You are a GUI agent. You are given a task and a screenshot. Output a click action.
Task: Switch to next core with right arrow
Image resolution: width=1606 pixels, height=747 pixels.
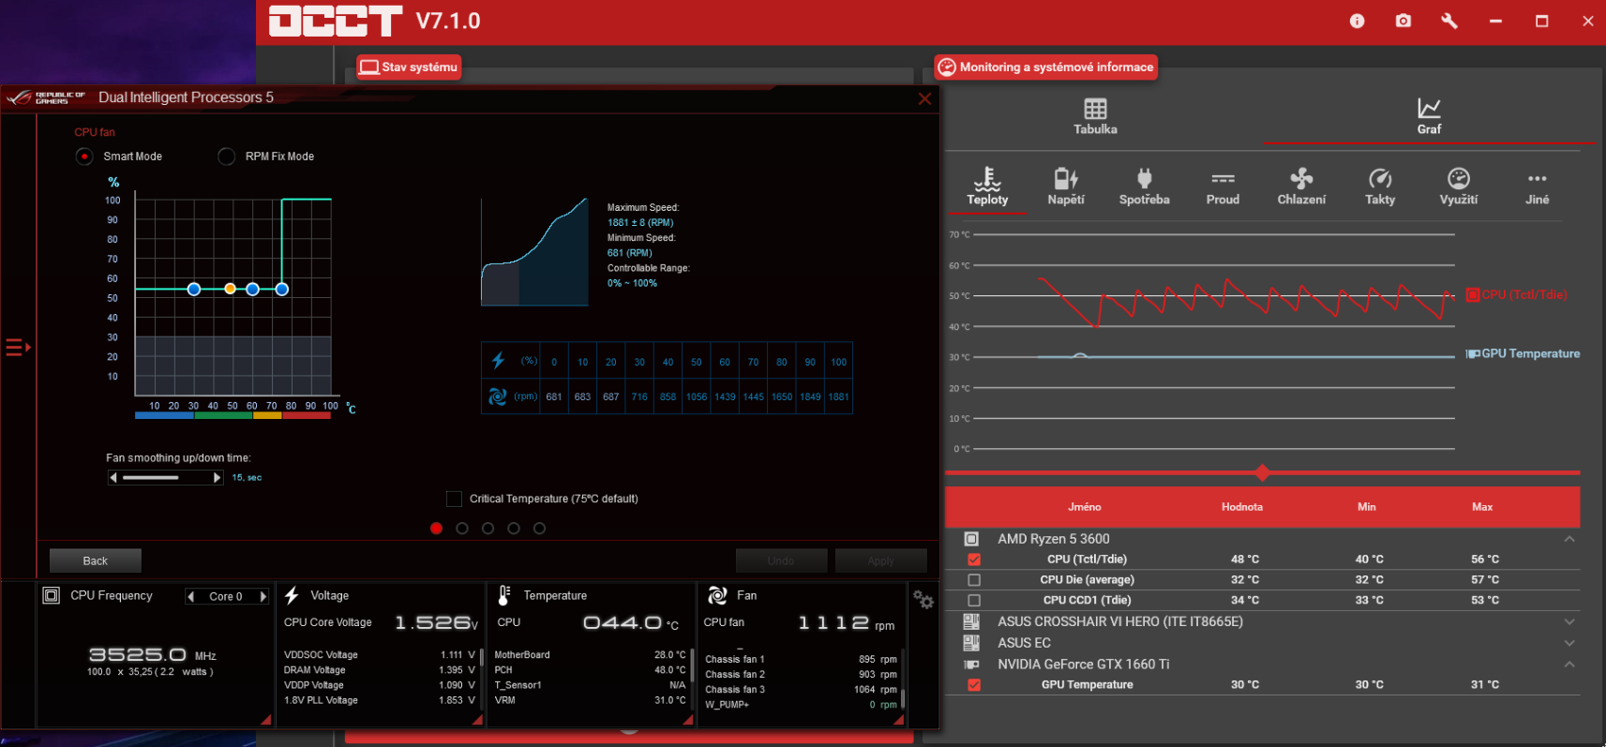[x=263, y=596]
